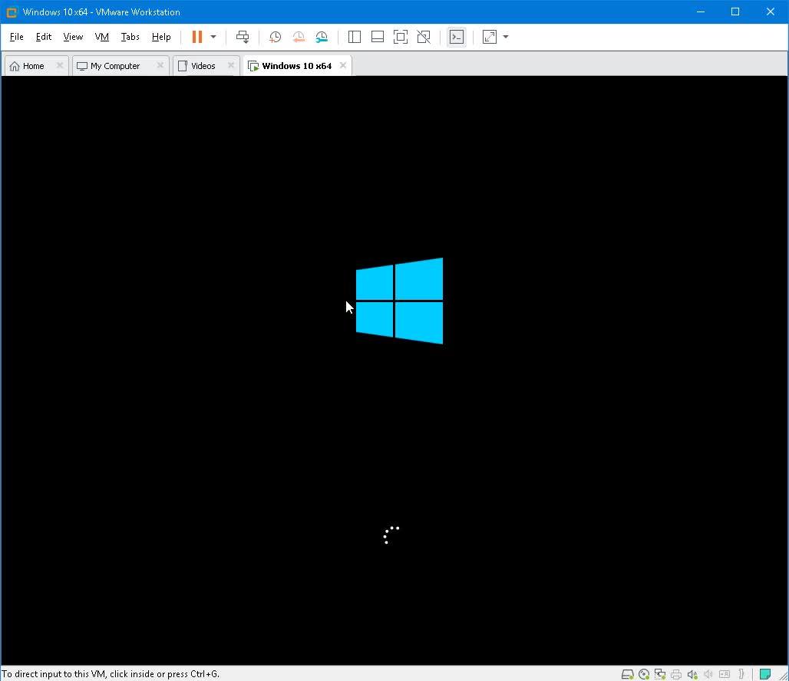Close the VMware Workstation window
Image resolution: width=789 pixels, height=681 pixels.
[771, 12]
